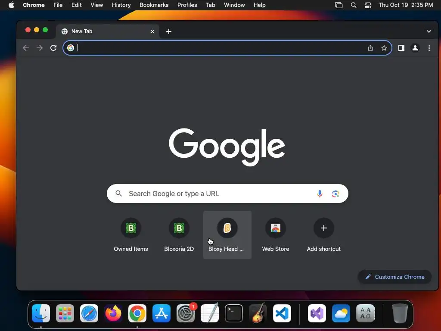Open the File menu

58,5
